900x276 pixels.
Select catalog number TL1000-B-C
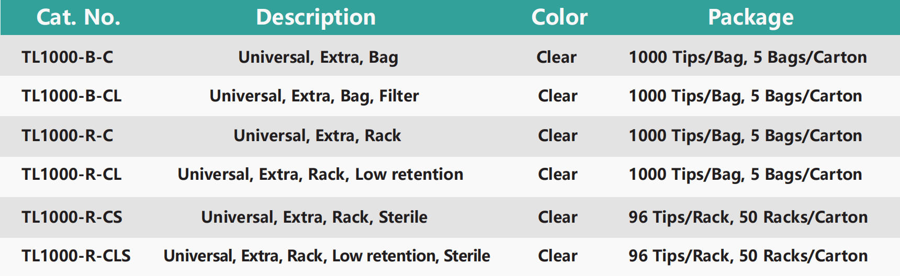click(67, 57)
